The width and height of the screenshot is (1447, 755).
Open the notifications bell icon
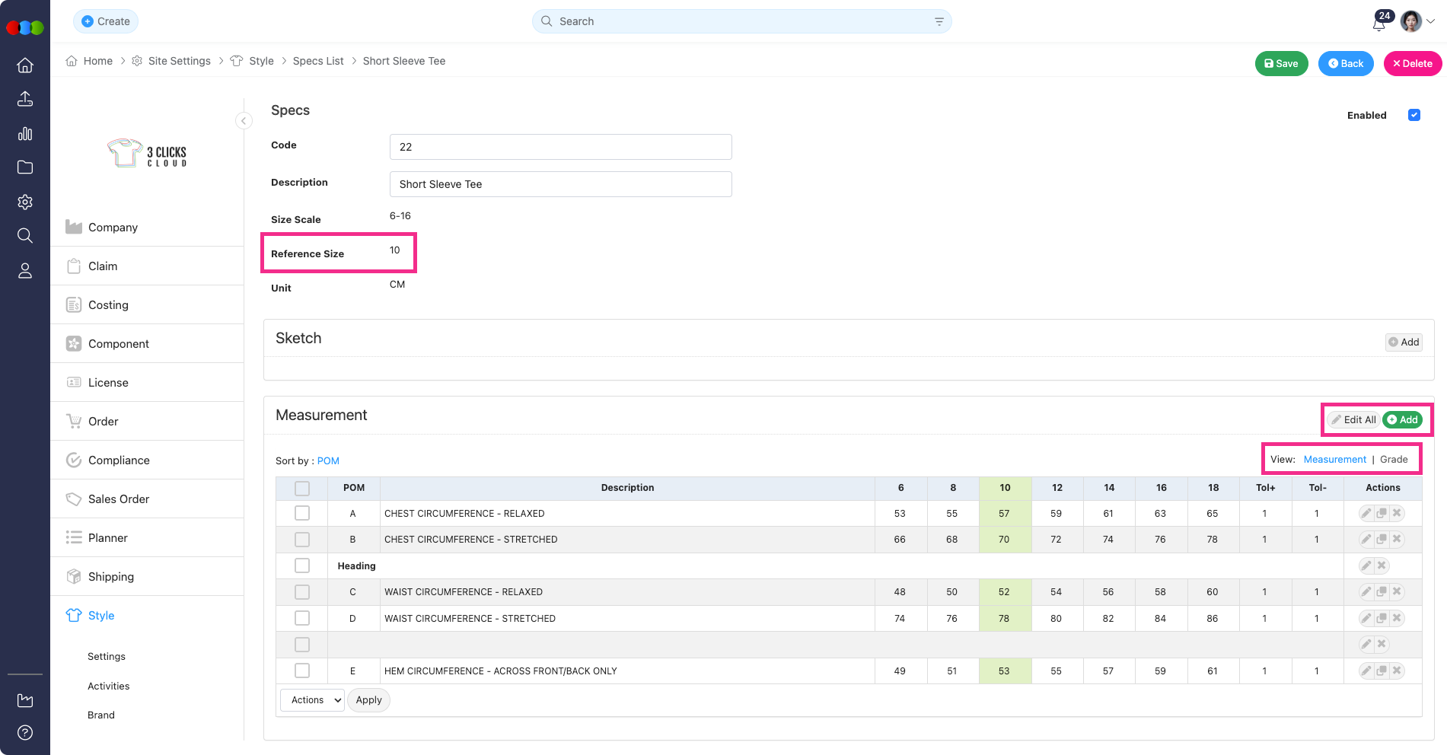[x=1378, y=23]
